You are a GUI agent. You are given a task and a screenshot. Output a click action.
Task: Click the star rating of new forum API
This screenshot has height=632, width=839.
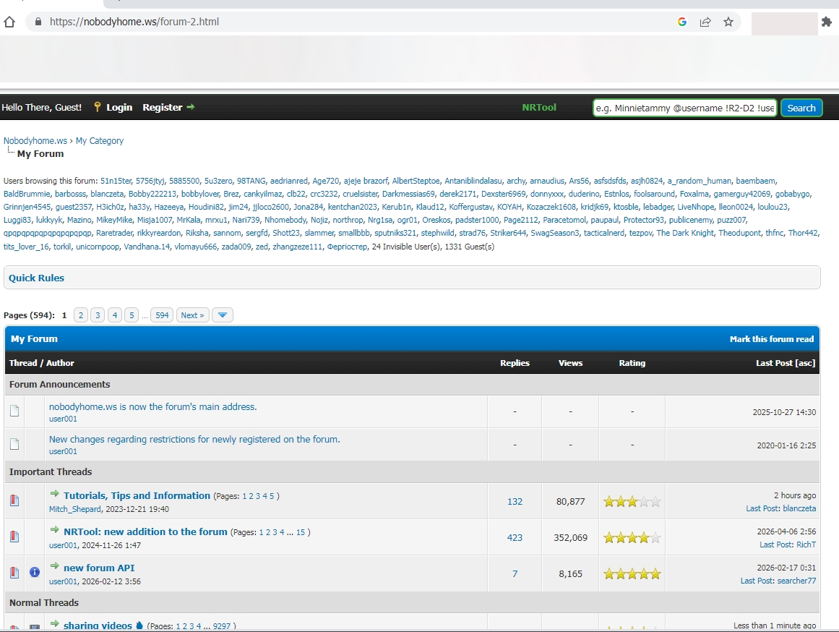pos(632,574)
